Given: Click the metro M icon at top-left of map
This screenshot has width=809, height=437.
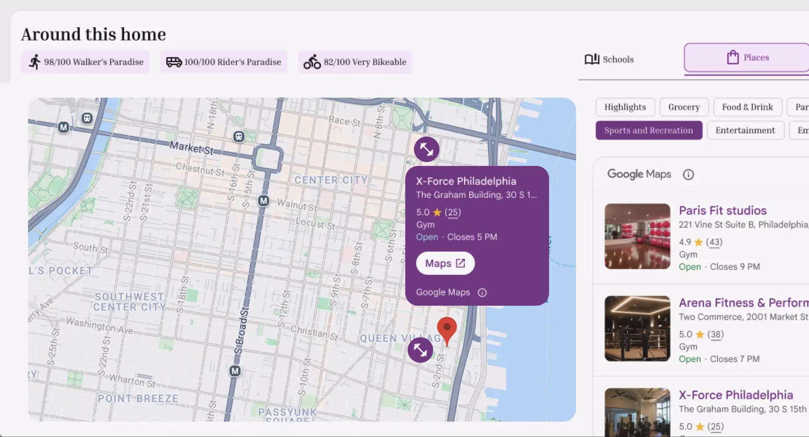Looking at the screenshot, I should (64, 127).
